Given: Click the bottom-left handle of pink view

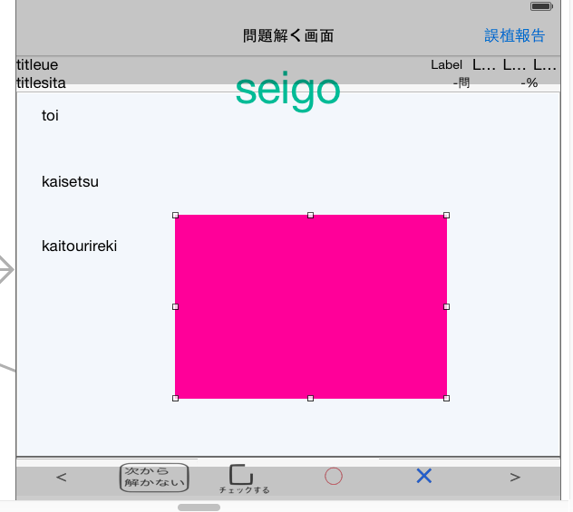Looking at the screenshot, I should click(x=175, y=399).
